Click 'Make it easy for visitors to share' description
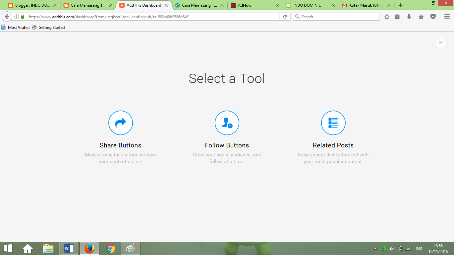This screenshot has width=454, height=255. point(121,158)
